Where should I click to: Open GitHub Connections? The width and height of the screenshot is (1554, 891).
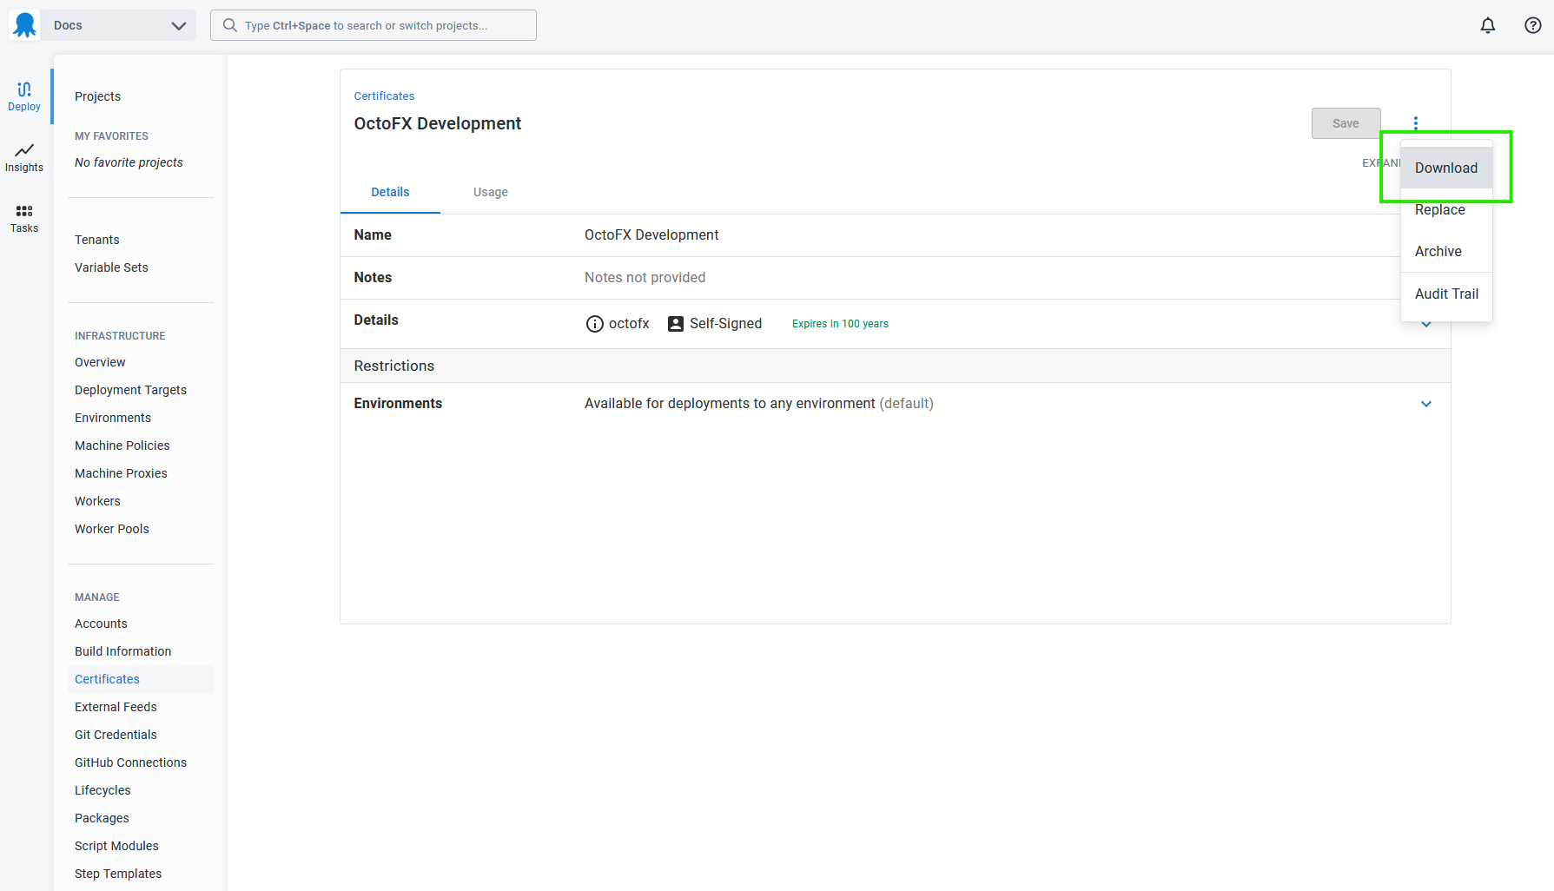[130, 762]
